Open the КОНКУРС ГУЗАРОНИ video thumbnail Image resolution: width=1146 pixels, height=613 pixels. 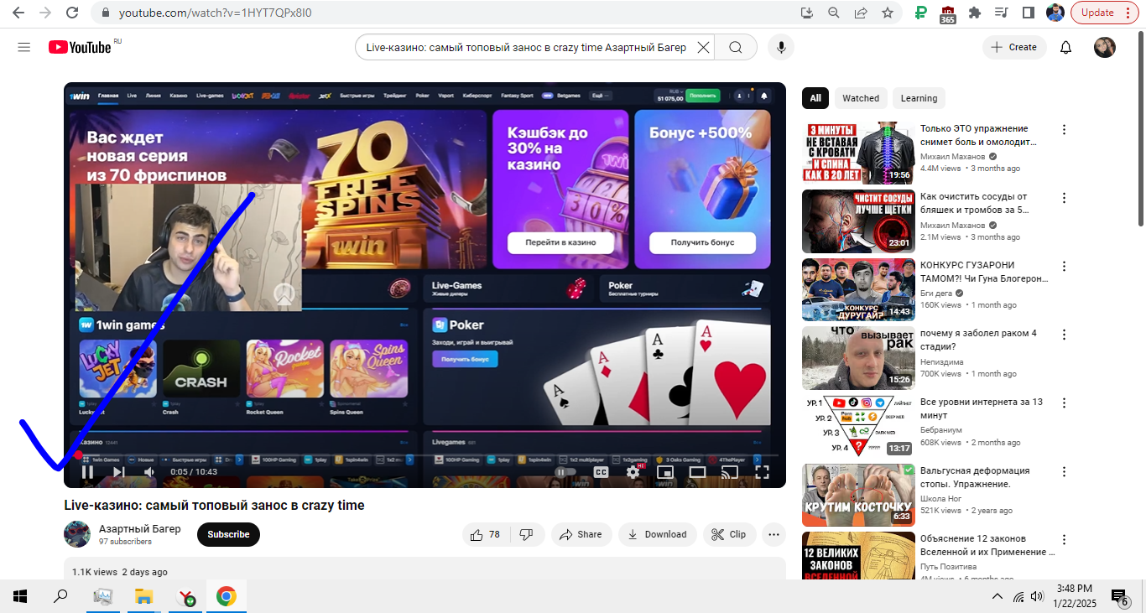pyautogui.click(x=858, y=289)
